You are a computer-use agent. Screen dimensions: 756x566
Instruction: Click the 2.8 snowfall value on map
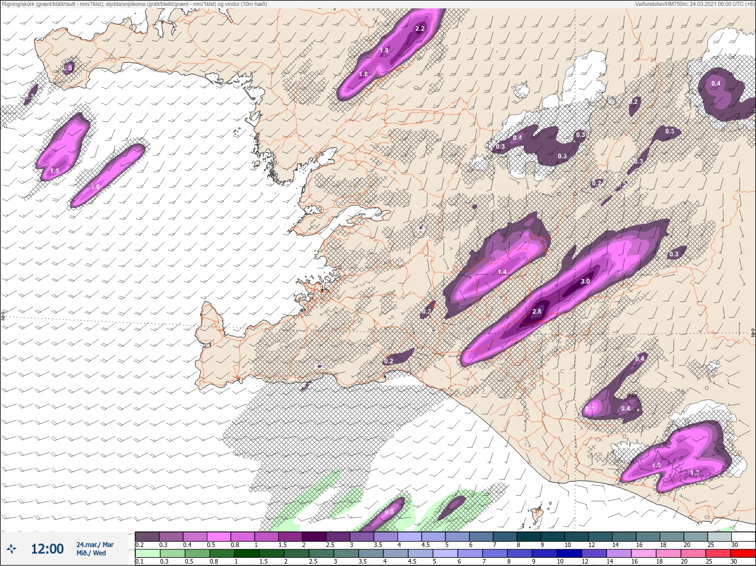click(537, 312)
